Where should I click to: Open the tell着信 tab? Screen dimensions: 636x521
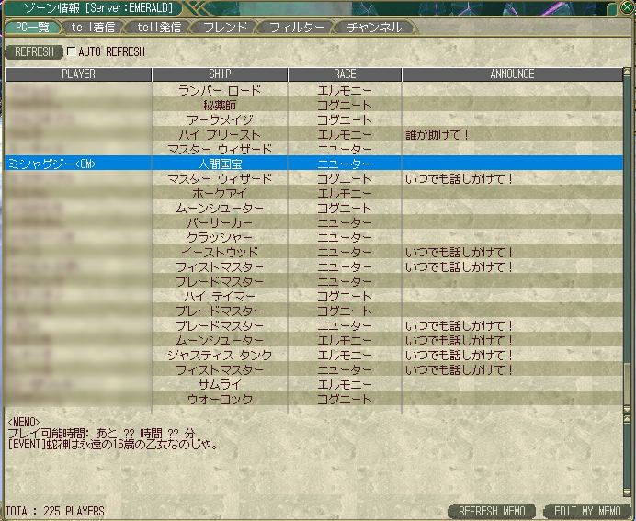93,28
